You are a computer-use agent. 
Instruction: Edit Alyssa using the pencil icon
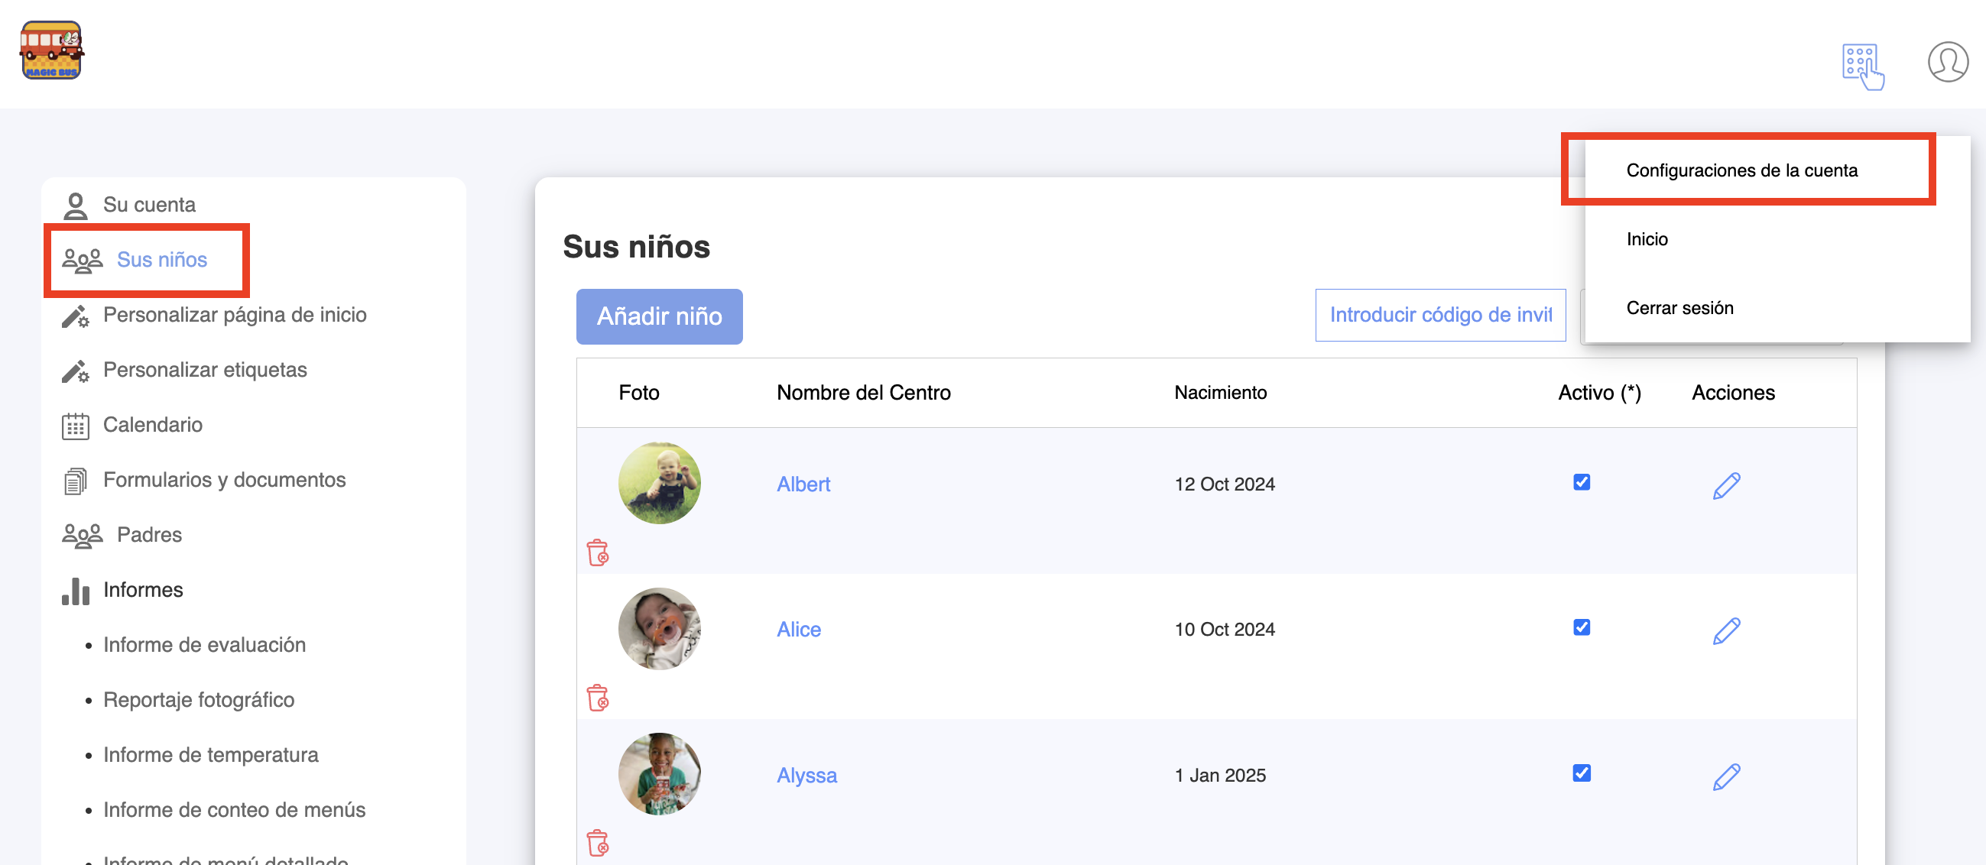1725,776
